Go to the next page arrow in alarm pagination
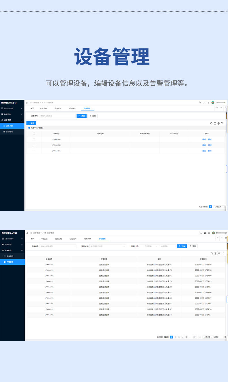Screen dimensions: 228x382 pos(199,337)
